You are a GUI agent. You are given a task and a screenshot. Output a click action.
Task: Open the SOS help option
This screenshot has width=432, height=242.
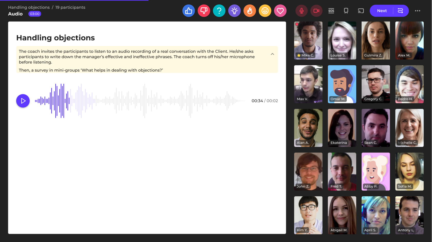[x=331, y=11]
